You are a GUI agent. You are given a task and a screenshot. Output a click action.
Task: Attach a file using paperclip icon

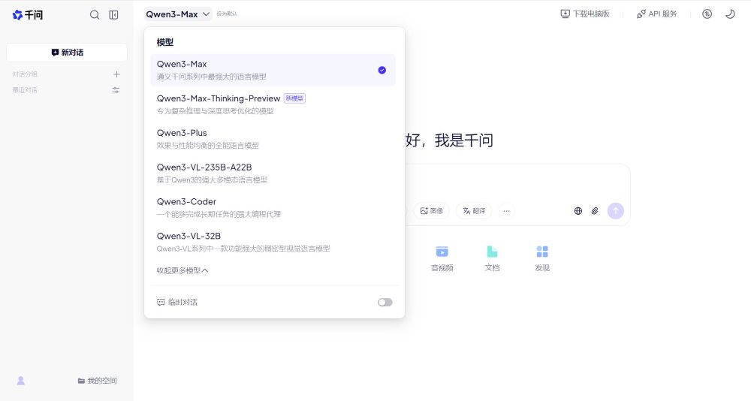tap(595, 211)
